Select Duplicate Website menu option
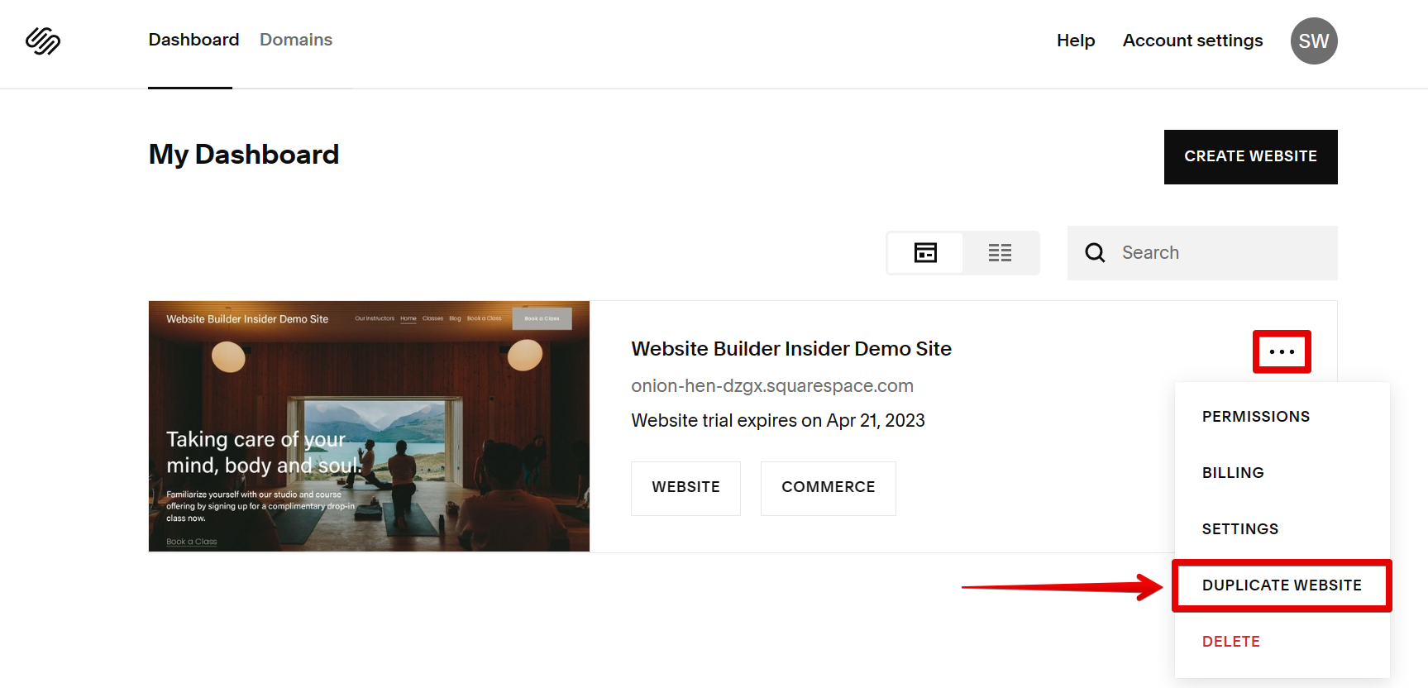This screenshot has width=1428, height=688. coord(1282,585)
